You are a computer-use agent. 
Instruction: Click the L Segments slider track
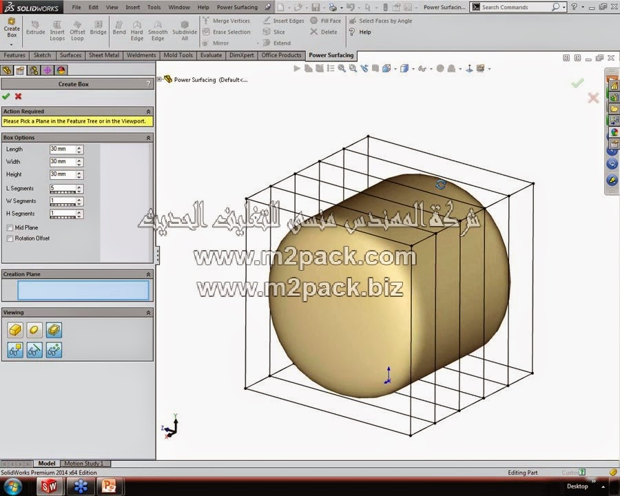[63, 192]
